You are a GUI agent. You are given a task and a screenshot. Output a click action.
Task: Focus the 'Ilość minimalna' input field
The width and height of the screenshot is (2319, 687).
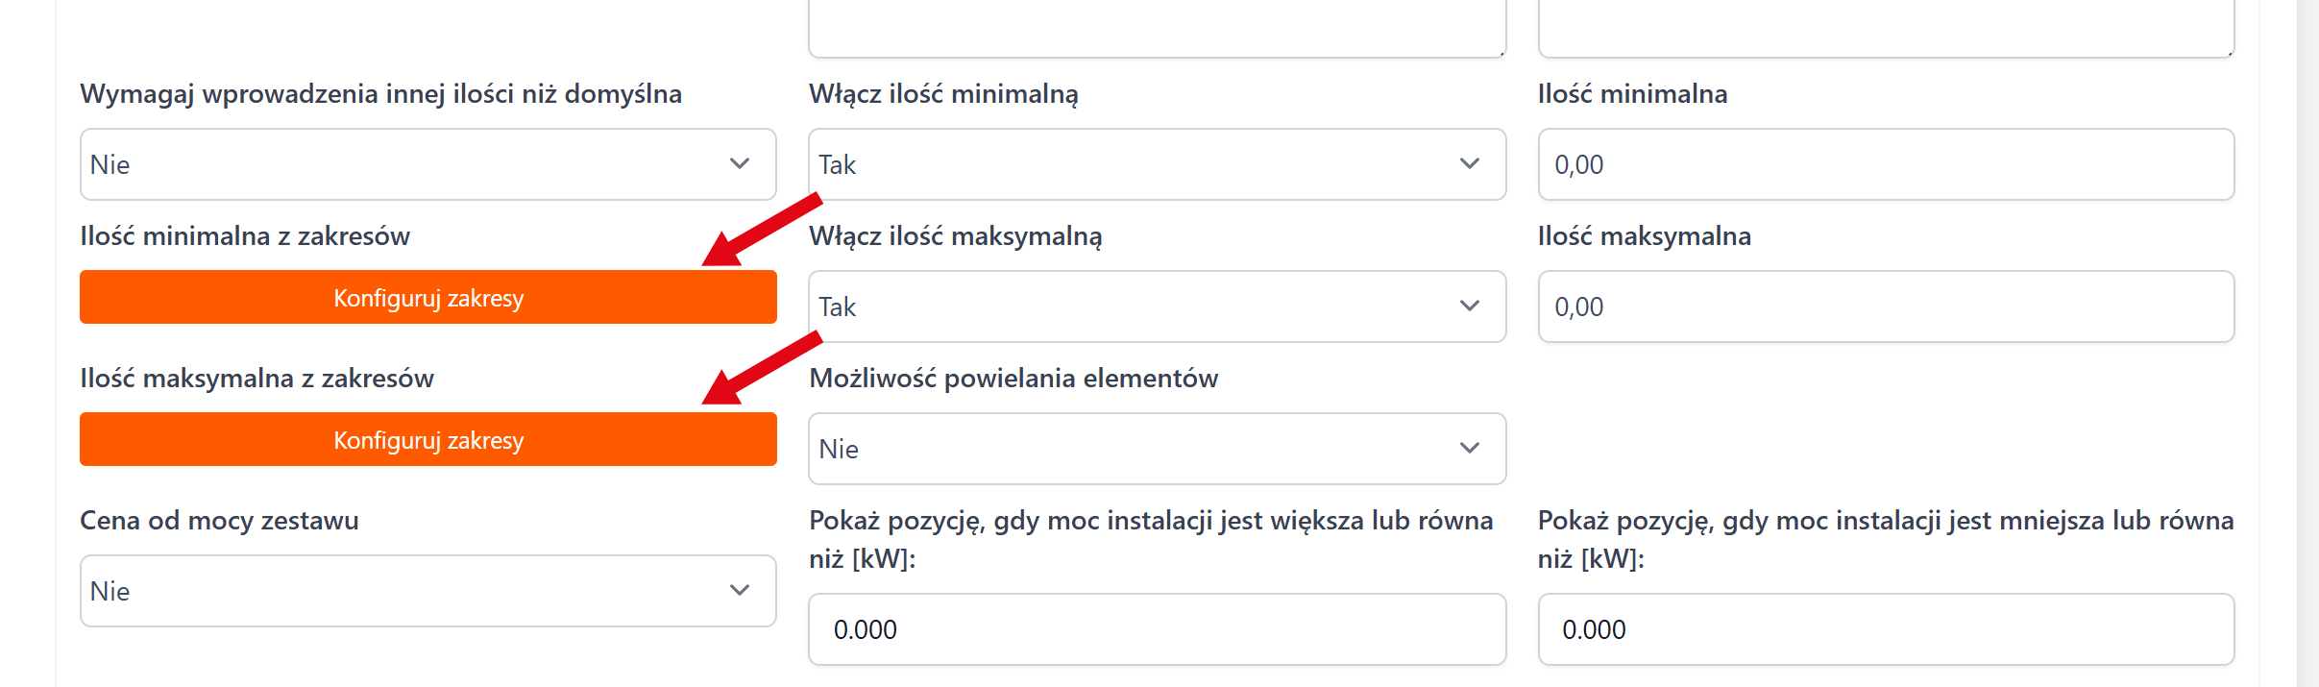tap(1885, 164)
